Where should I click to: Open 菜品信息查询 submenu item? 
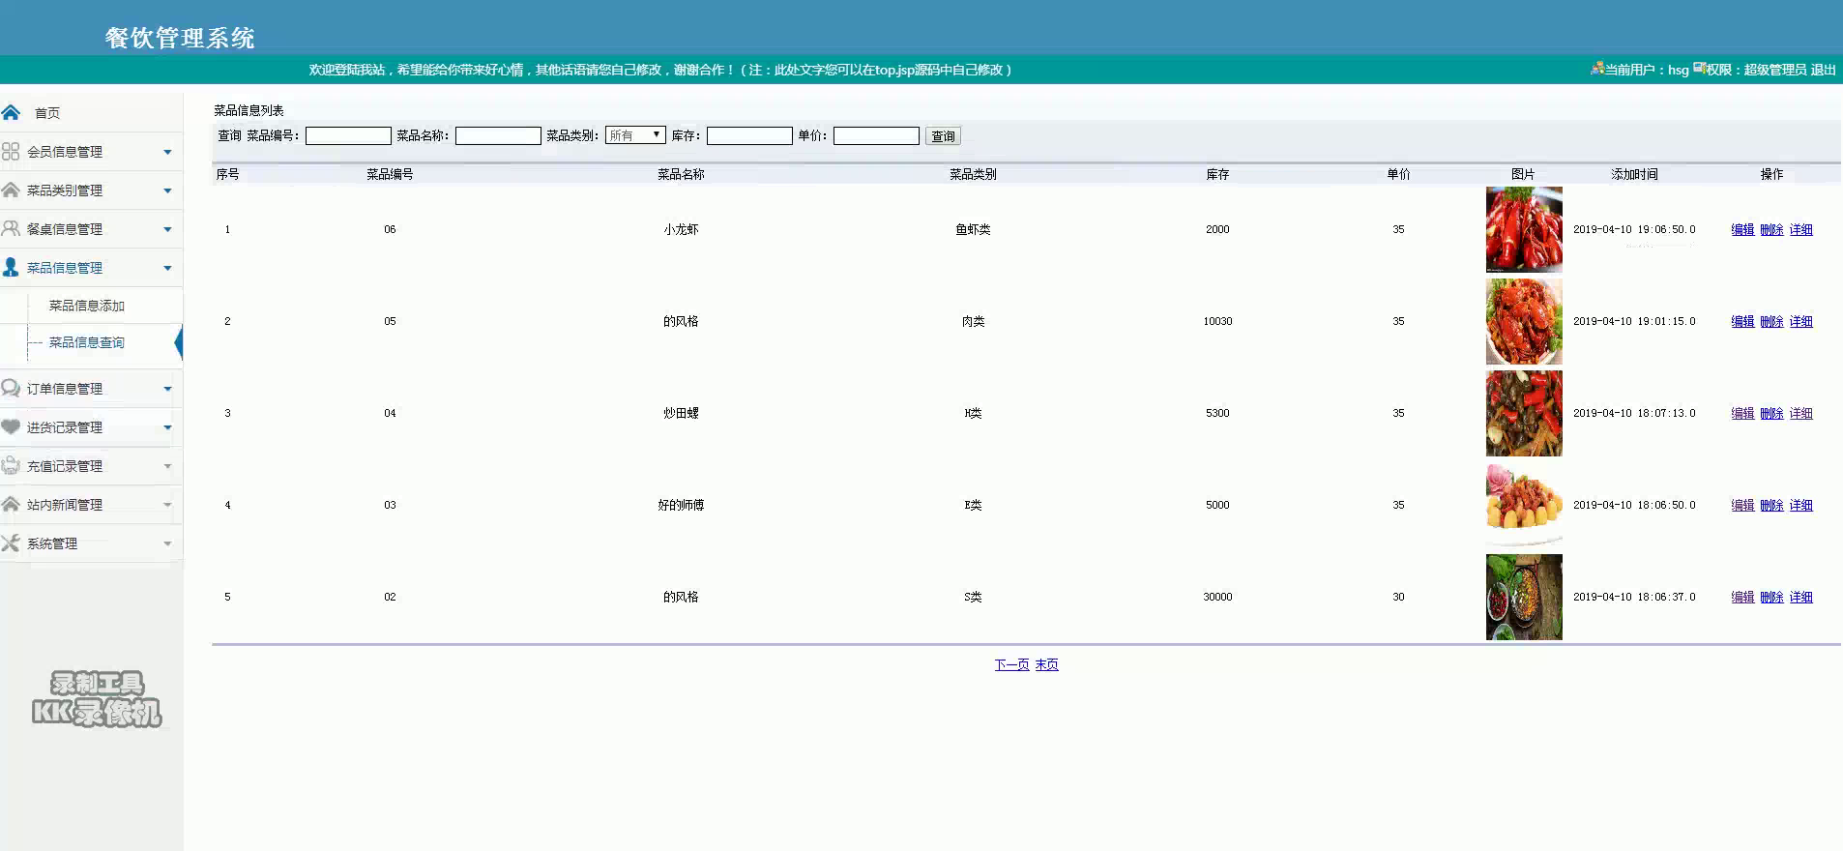[x=87, y=342]
